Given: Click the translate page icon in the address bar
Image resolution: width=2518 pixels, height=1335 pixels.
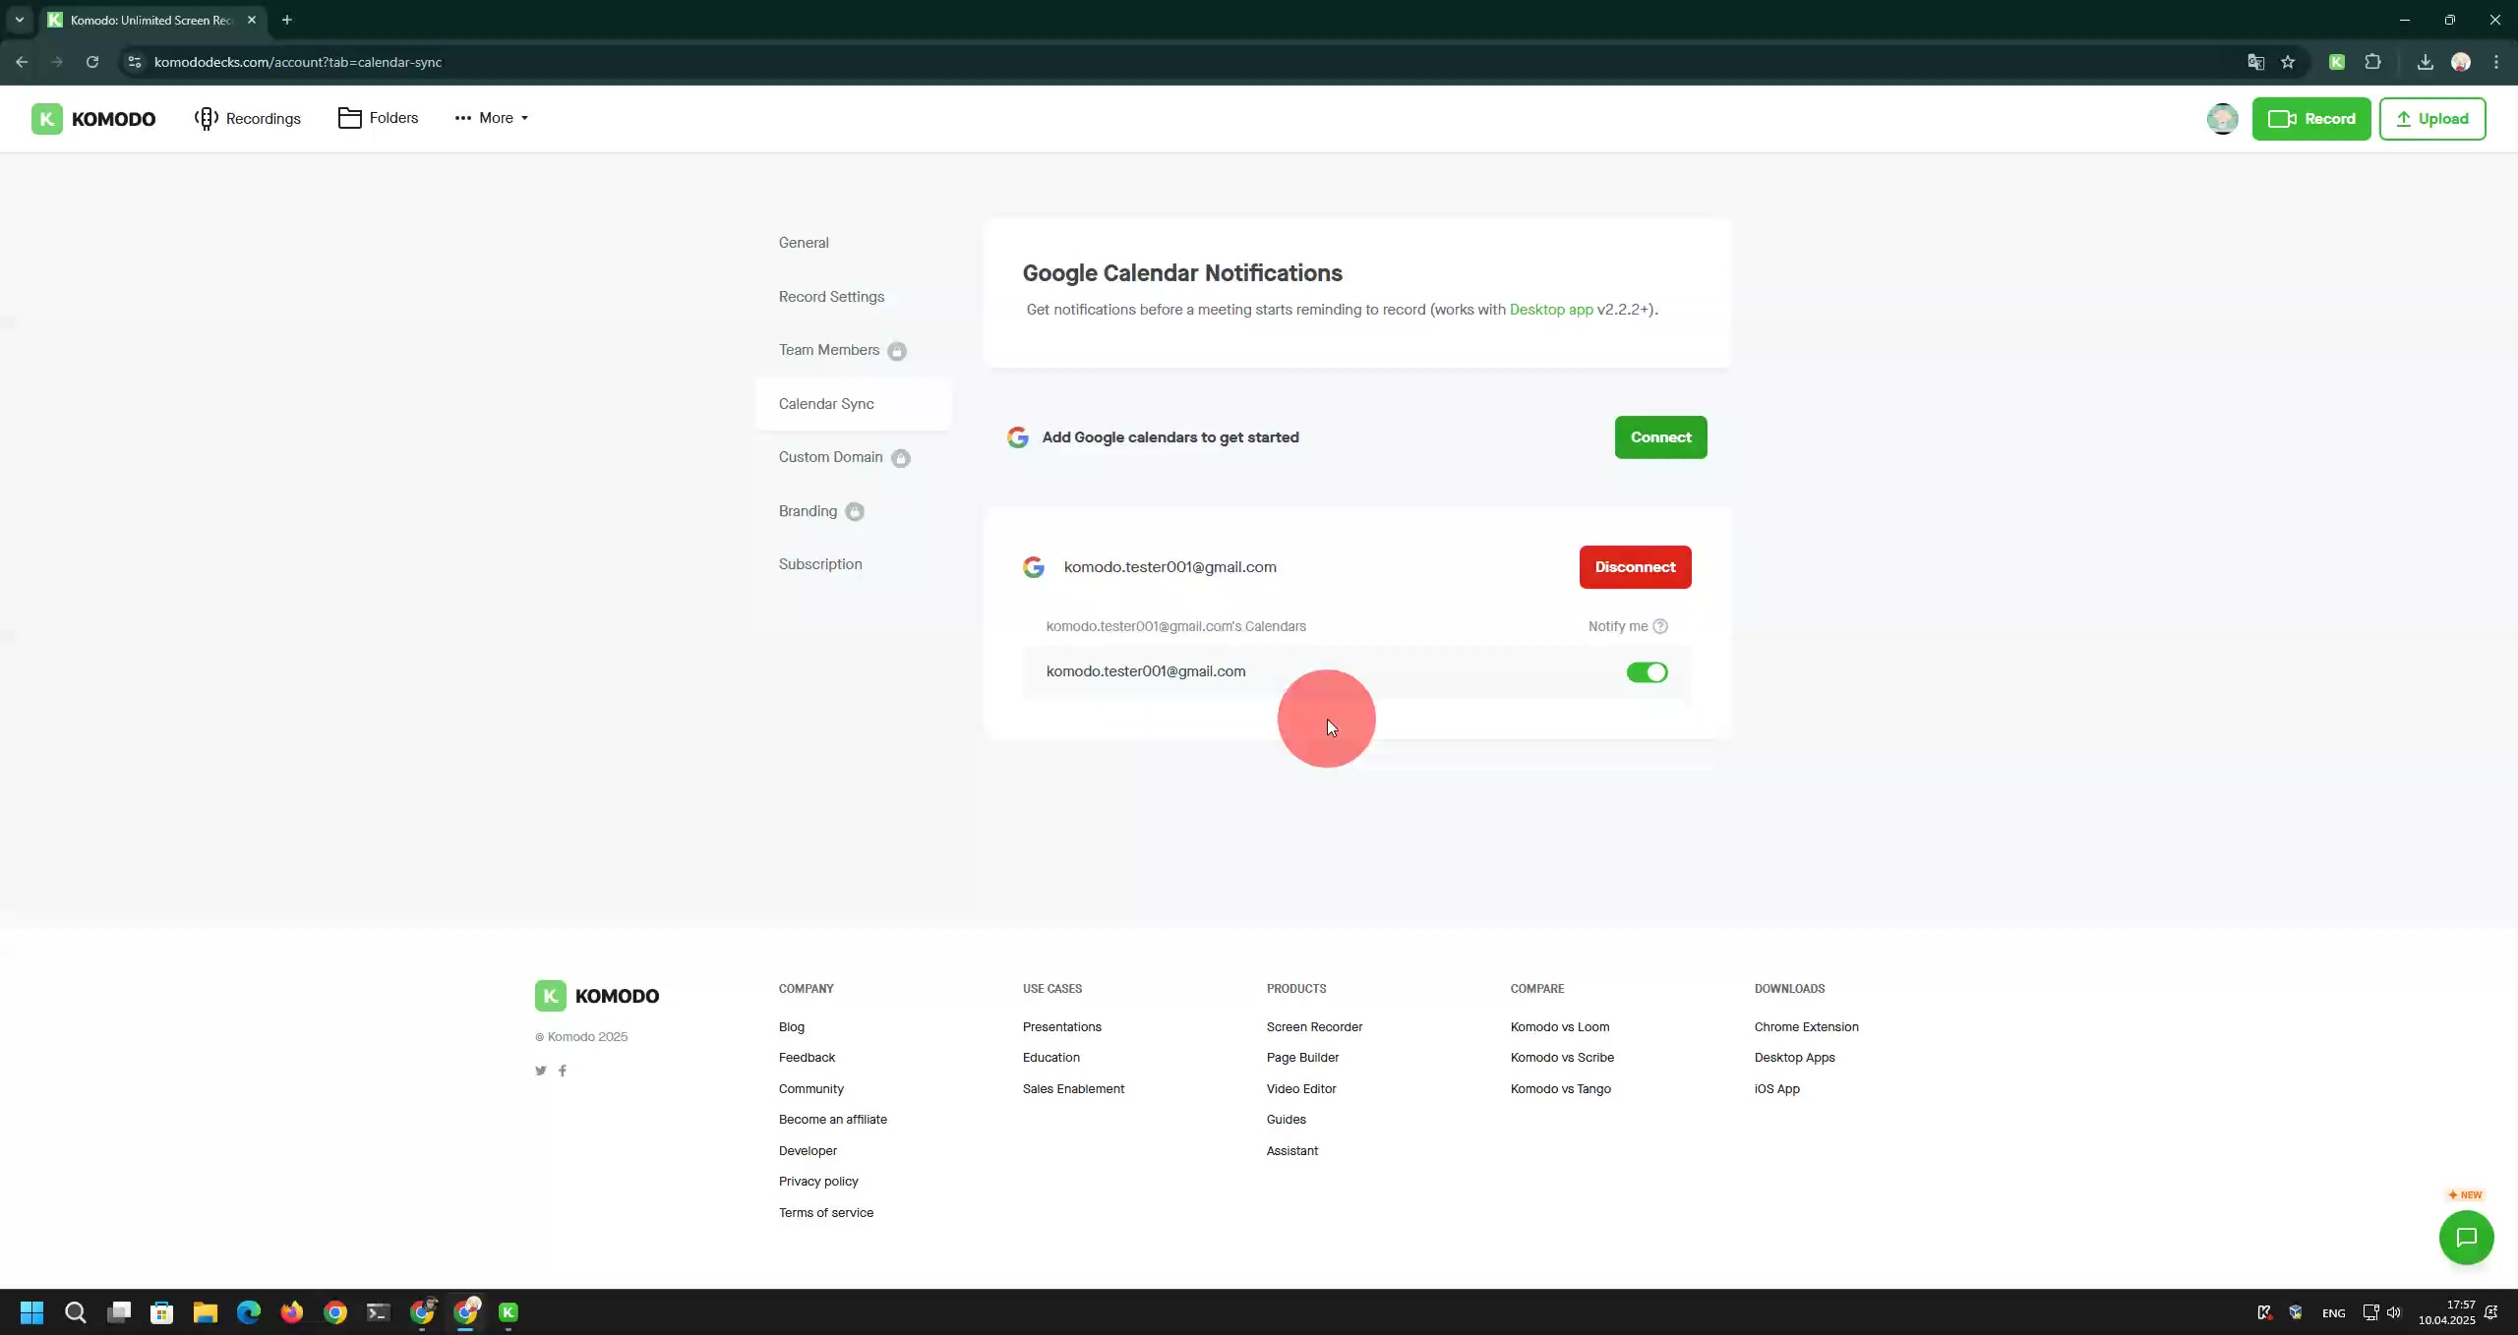Looking at the screenshot, I should [2255, 62].
